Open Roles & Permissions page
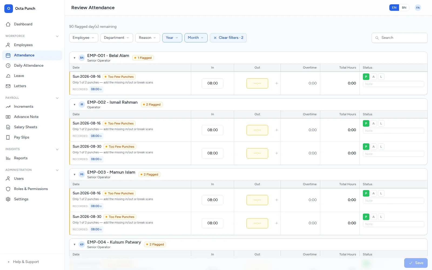 [x=32, y=189]
